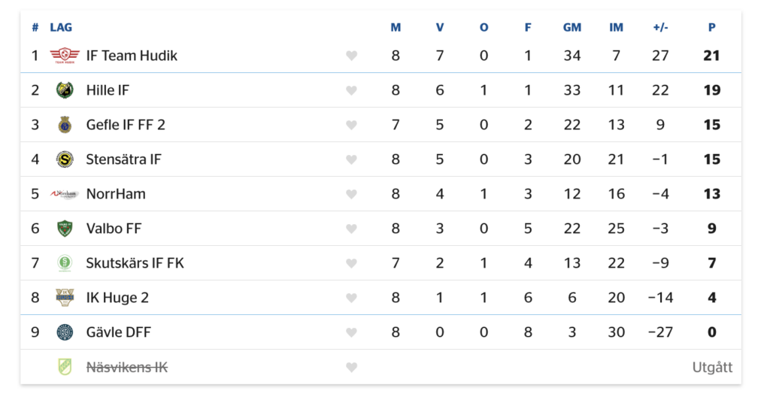Viewport: 770px width, 403px height.
Task: Open the Stensätra IF team link
Action: 124,159
